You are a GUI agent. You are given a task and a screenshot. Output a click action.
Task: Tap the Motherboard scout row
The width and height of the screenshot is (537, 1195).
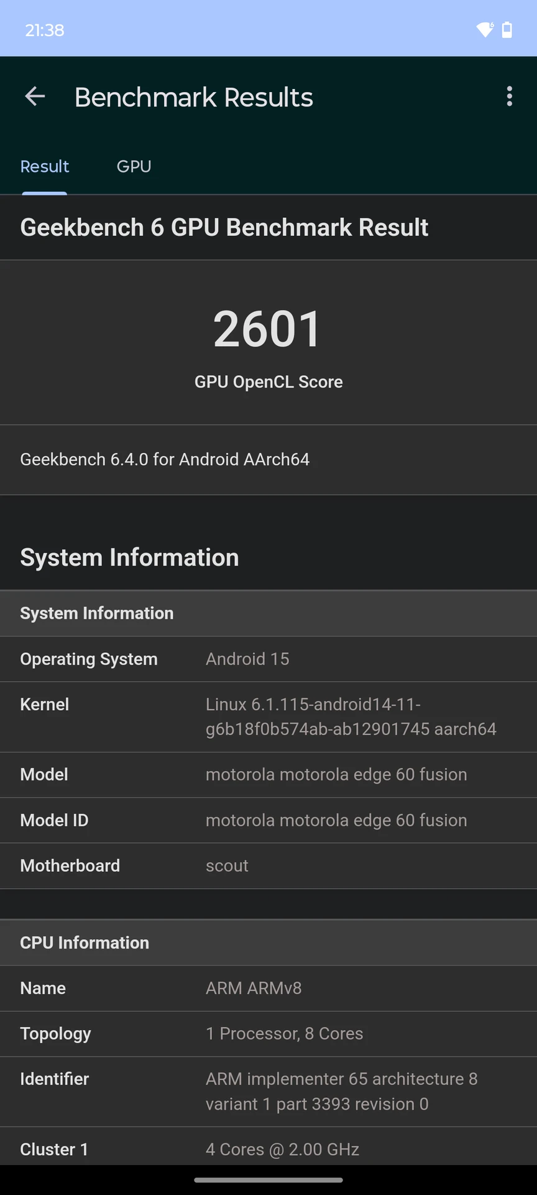click(268, 866)
